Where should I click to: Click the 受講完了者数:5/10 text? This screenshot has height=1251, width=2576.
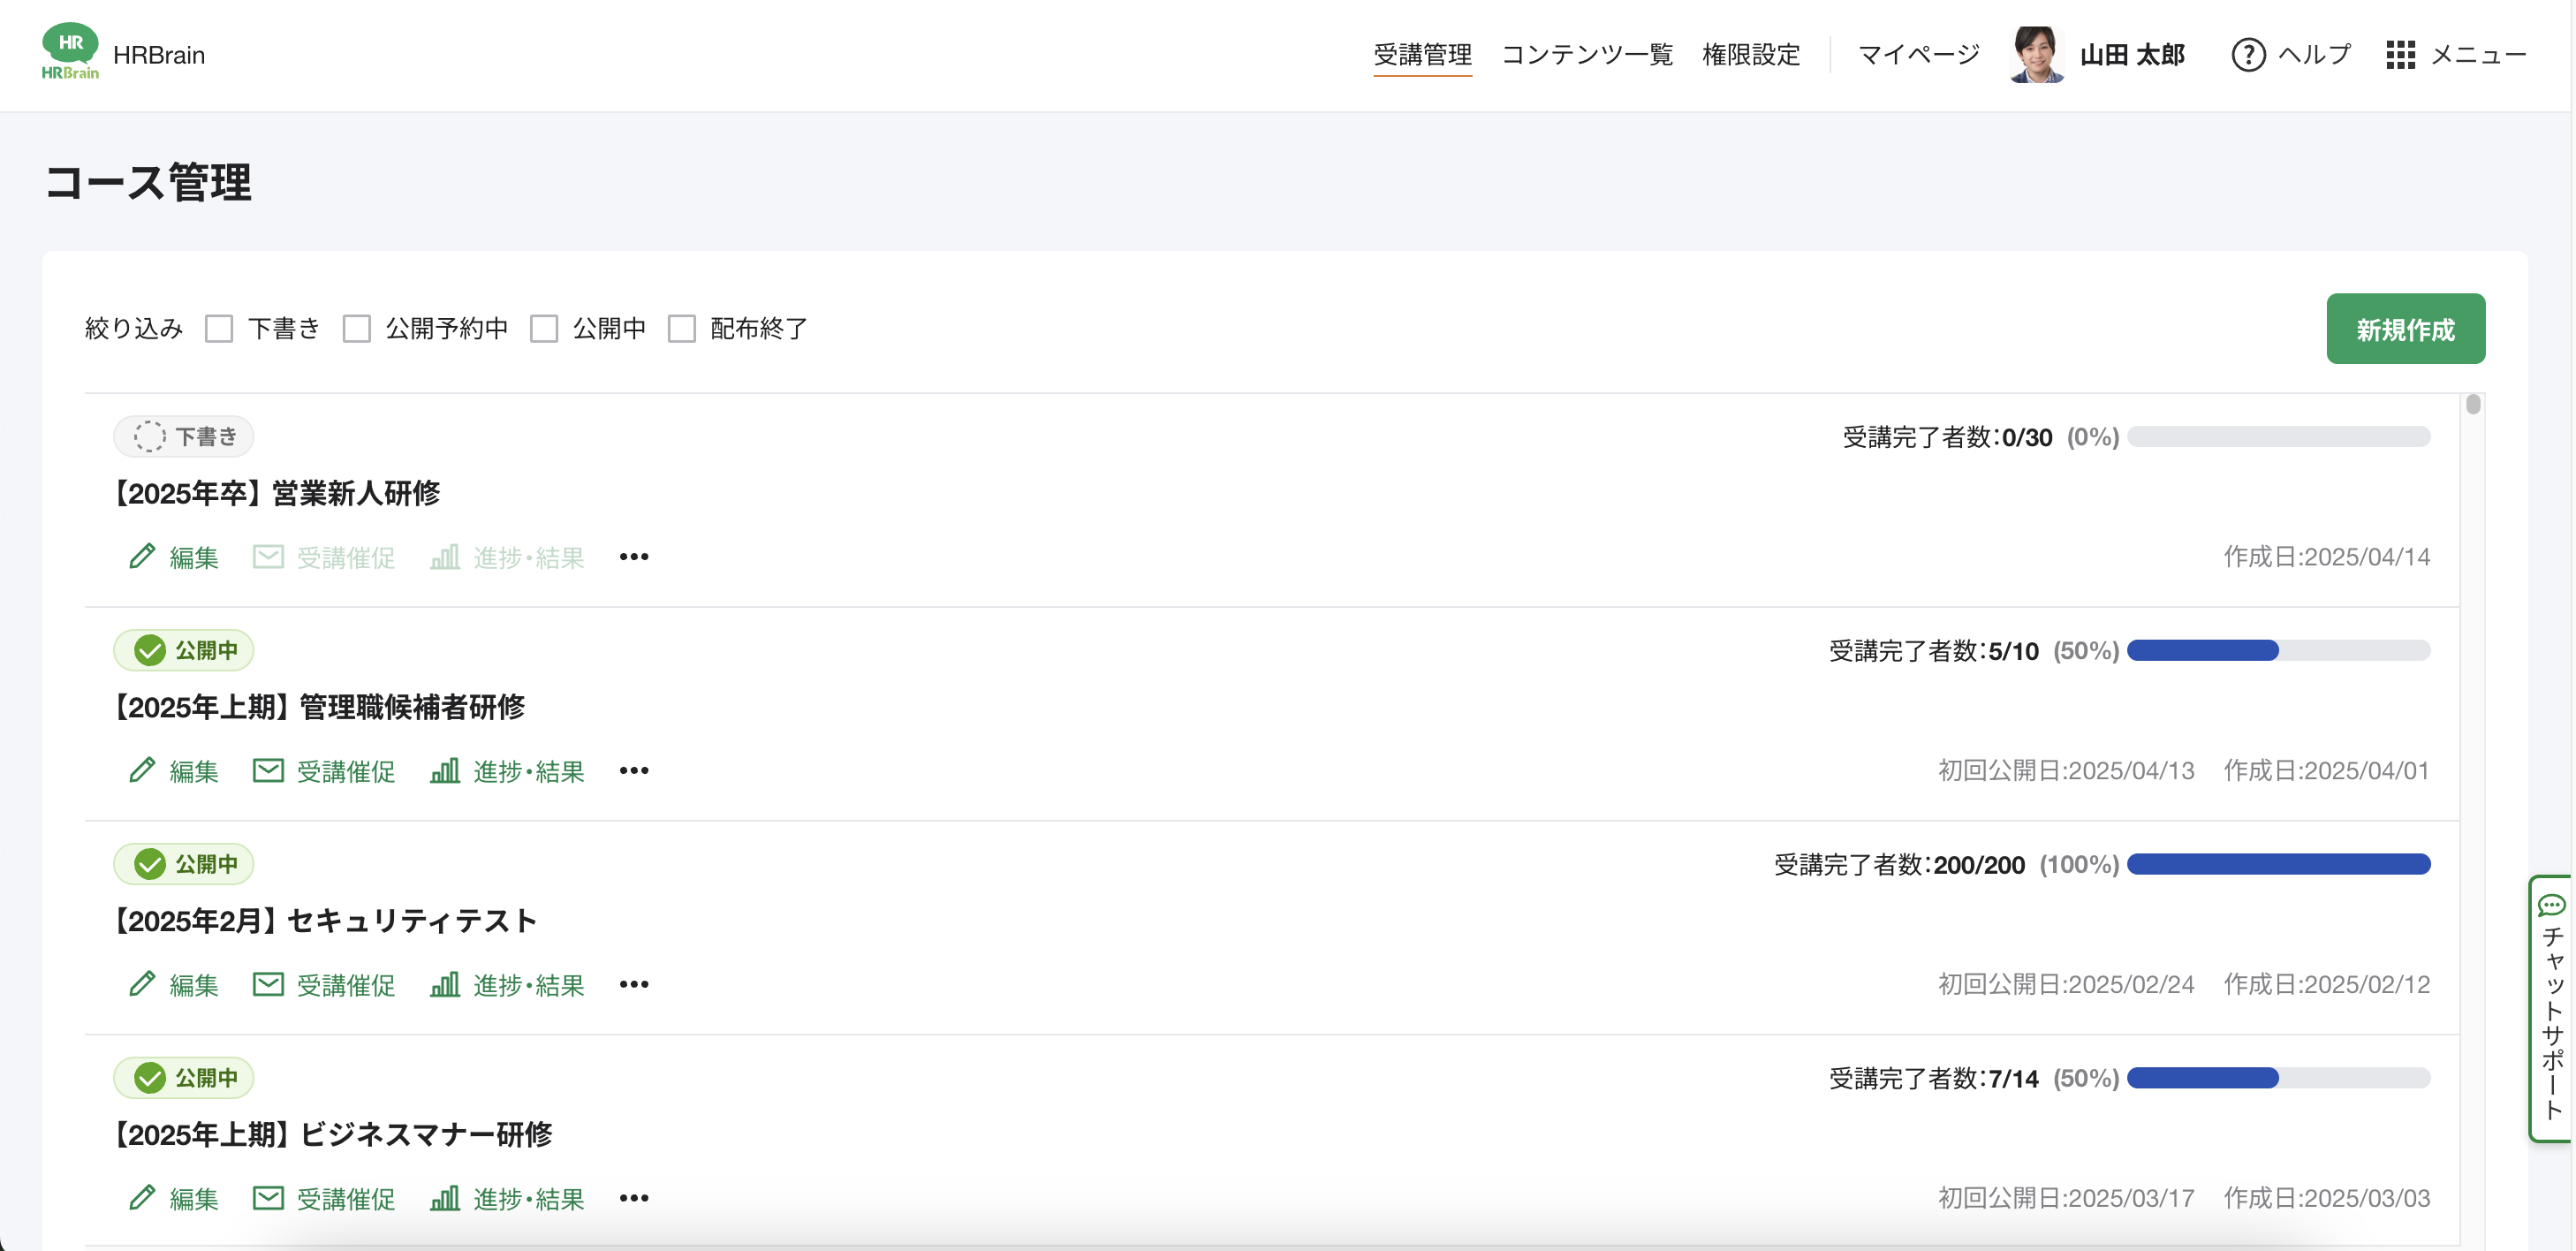(1933, 651)
